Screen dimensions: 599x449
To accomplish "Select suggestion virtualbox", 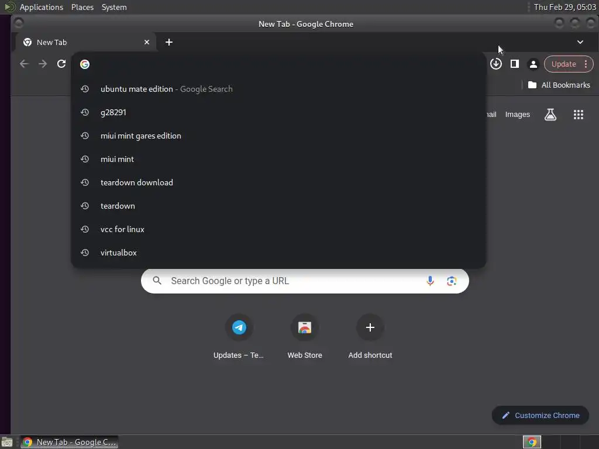I will coord(278,253).
